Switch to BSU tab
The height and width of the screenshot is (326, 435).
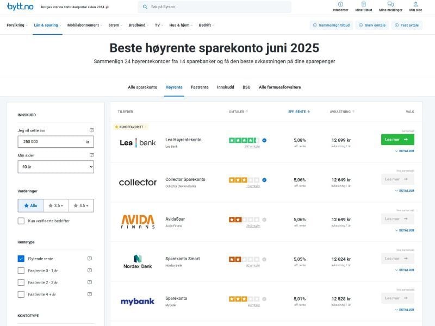pyautogui.click(x=246, y=87)
